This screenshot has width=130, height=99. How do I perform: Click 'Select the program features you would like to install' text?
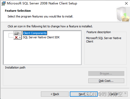point(40,16)
